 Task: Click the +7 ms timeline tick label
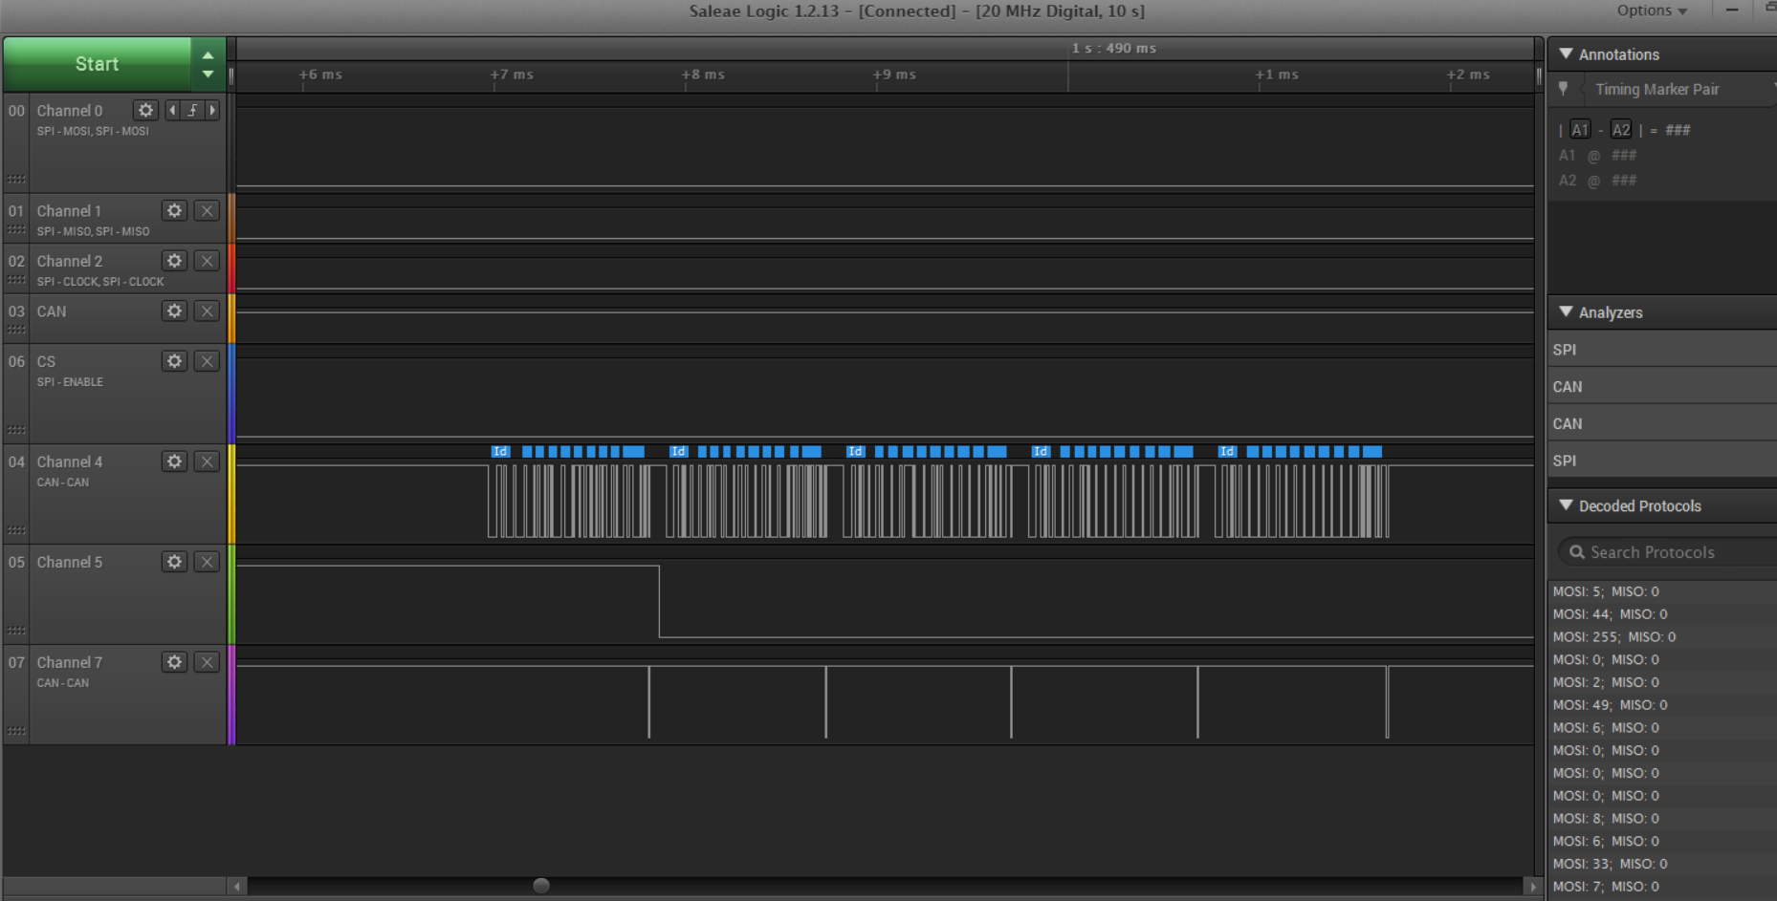[512, 75]
